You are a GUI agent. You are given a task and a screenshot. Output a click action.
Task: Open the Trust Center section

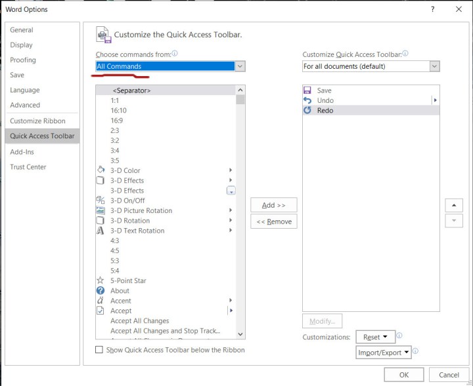(x=28, y=167)
